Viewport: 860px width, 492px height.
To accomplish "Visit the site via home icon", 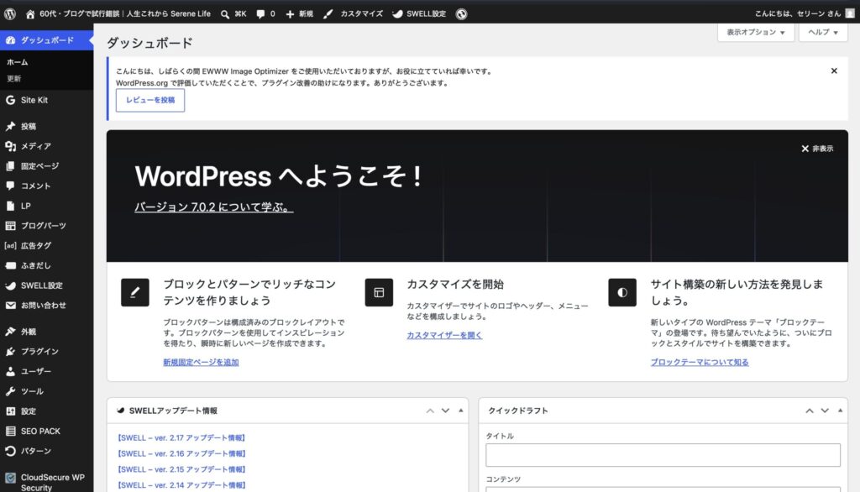I will (x=30, y=14).
